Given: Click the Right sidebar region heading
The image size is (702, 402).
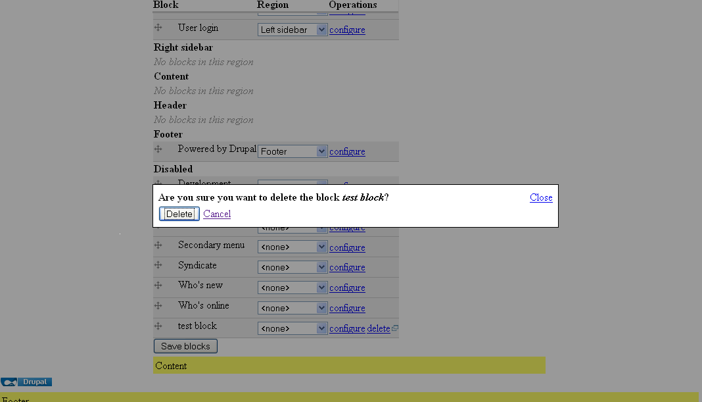Looking at the screenshot, I should click(183, 47).
